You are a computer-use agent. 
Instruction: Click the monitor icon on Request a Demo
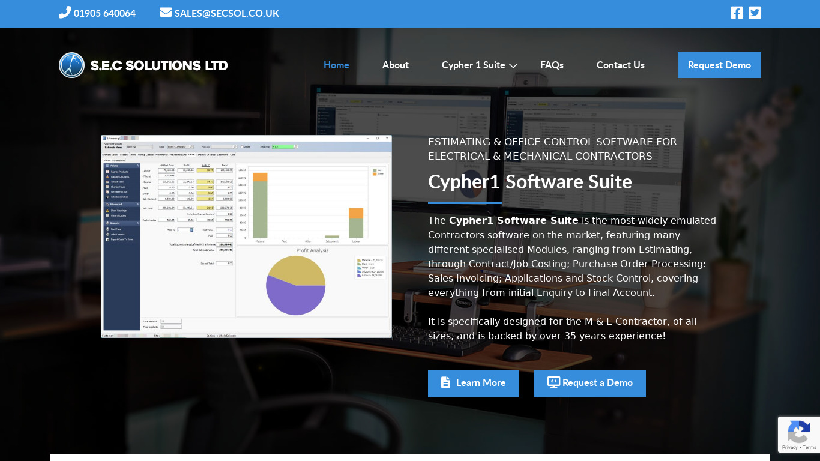point(553,382)
